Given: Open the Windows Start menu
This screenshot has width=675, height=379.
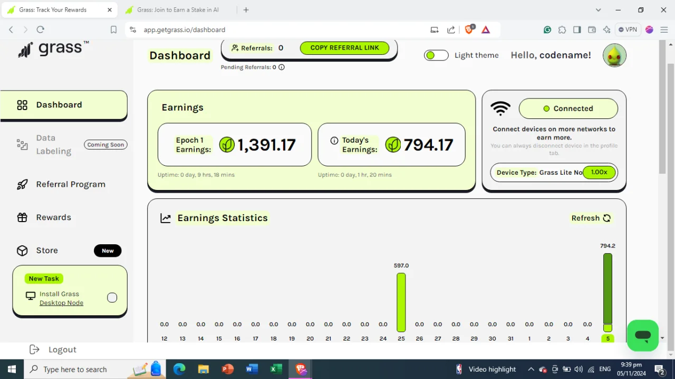Looking at the screenshot, I should (12, 370).
